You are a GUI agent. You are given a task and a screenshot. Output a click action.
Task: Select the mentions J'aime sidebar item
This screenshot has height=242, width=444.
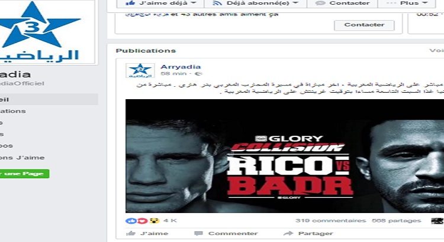tap(22, 158)
